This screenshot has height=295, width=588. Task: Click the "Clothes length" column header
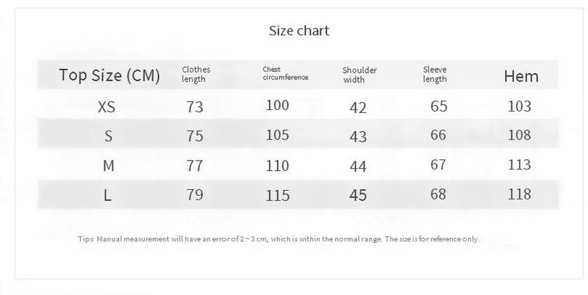coord(196,74)
